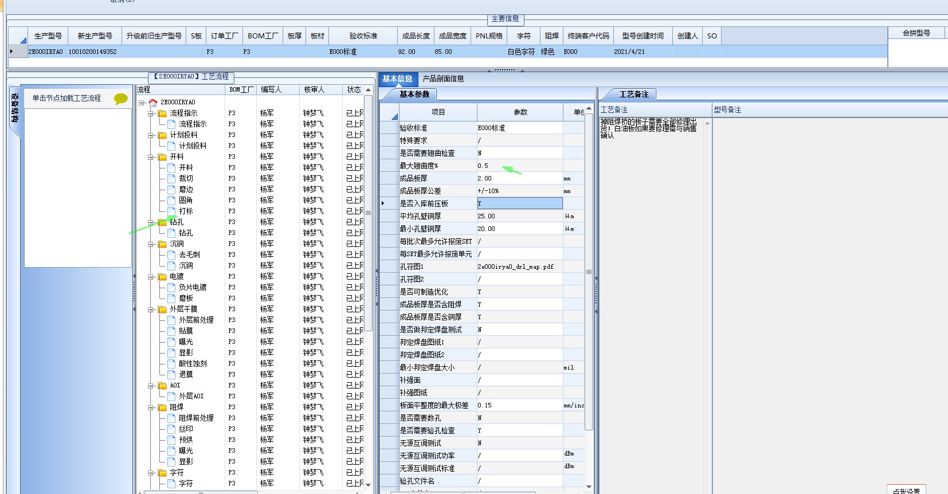948x494 pixels.
Task: Click the 型号创建时间 column header
Action: click(x=643, y=36)
